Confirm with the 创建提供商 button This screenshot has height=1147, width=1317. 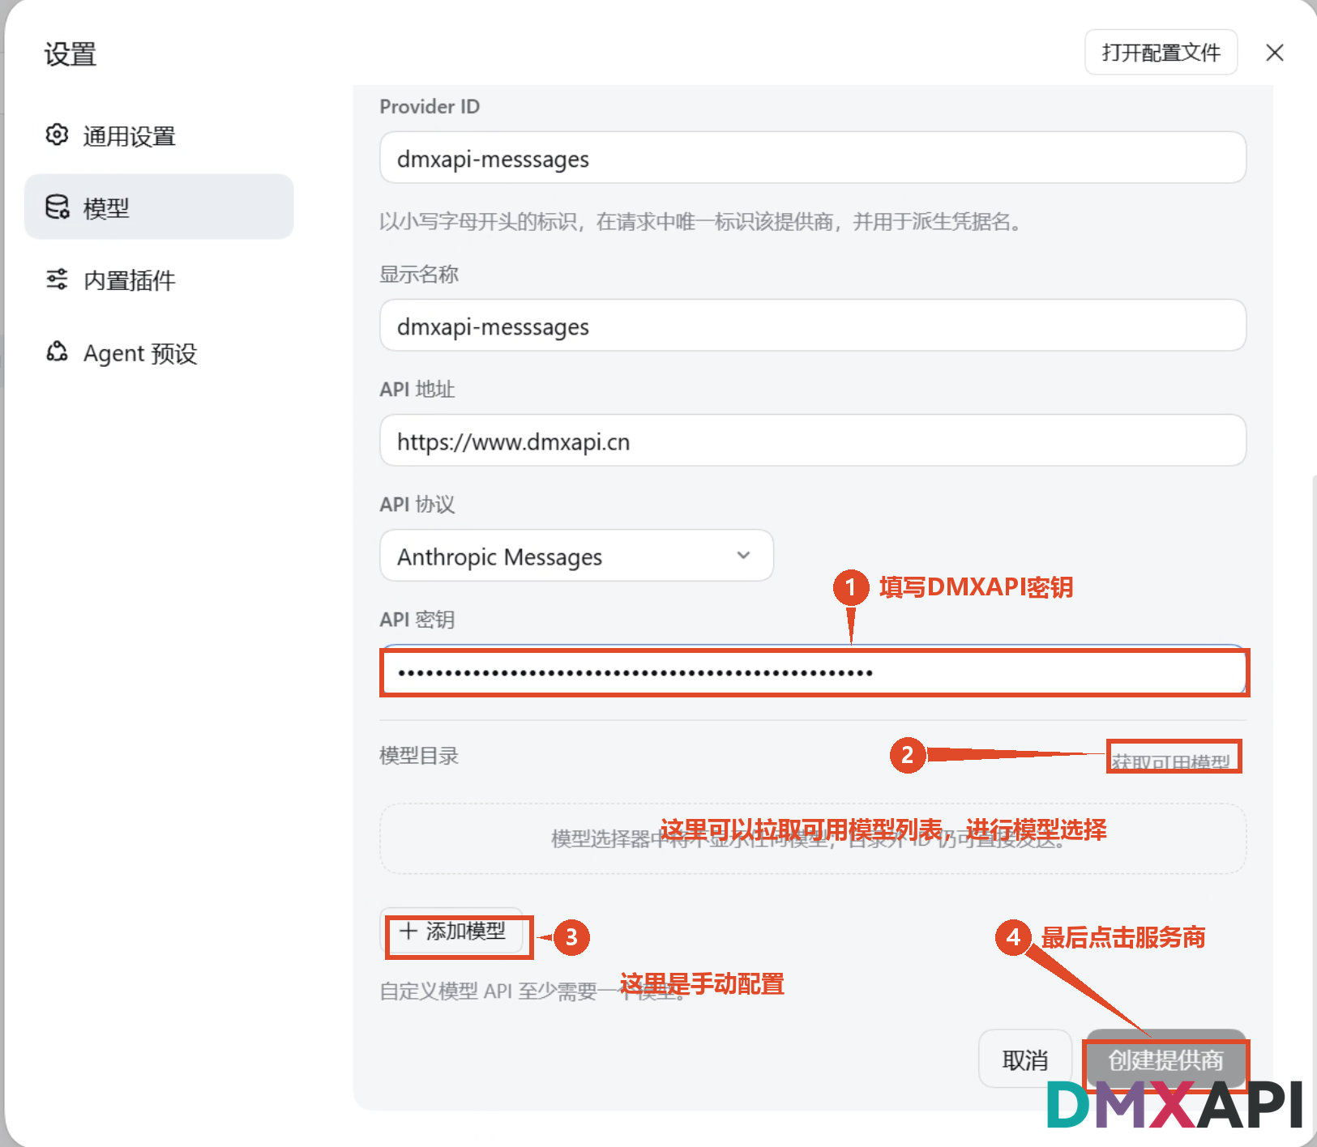click(x=1165, y=1060)
